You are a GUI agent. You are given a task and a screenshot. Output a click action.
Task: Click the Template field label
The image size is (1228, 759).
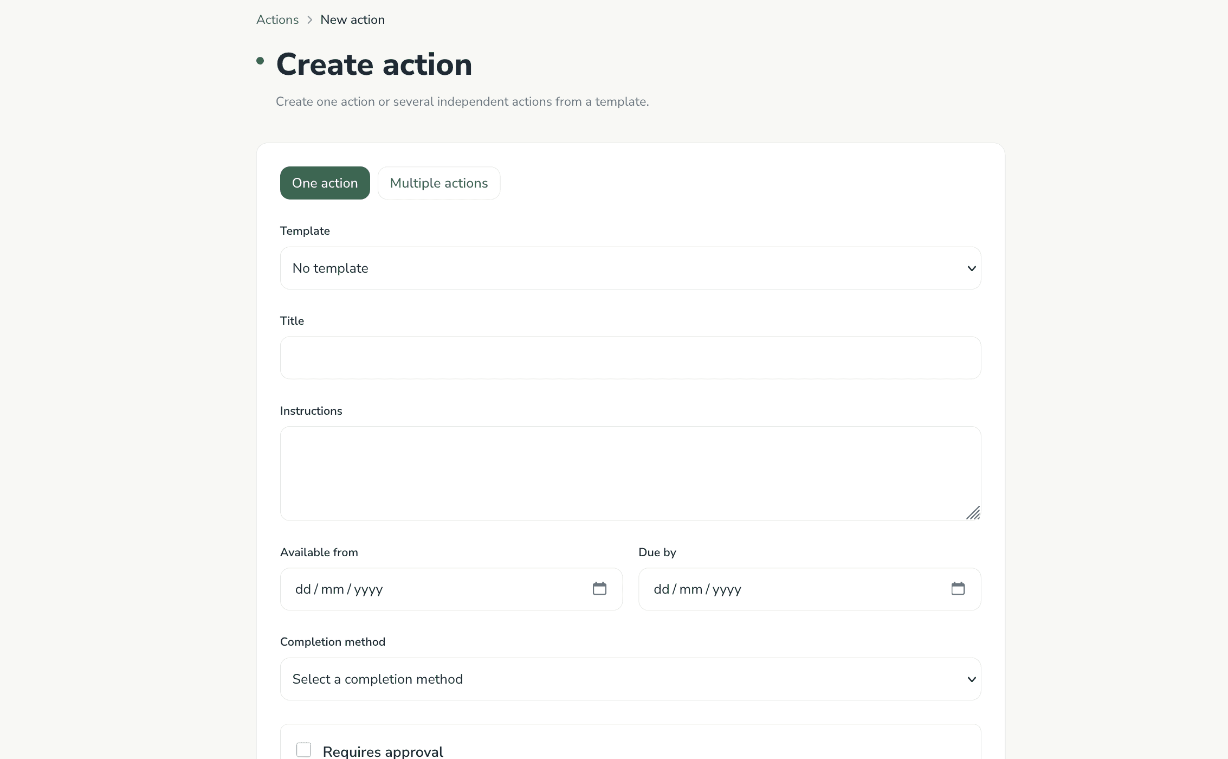pyautogui.click(x=305, y=231)
